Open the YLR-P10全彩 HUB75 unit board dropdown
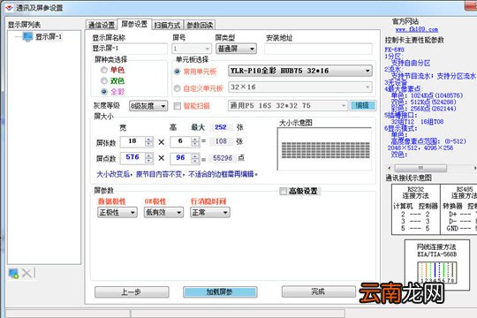The width and height of the screenshot is (477, 318). click(300, 71)
